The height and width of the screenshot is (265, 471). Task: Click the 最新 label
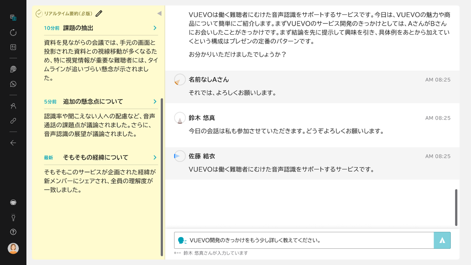pyautogui.click(x=48, y=158)
